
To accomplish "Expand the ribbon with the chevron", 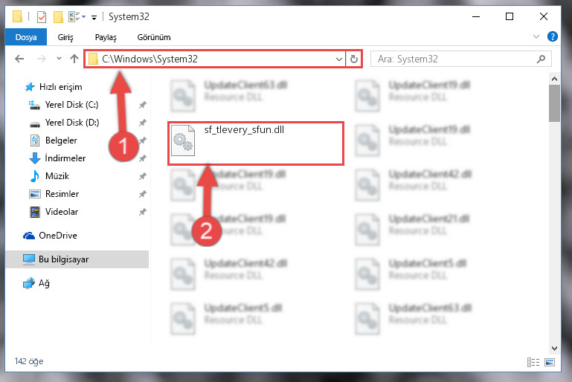I will 536,36.
